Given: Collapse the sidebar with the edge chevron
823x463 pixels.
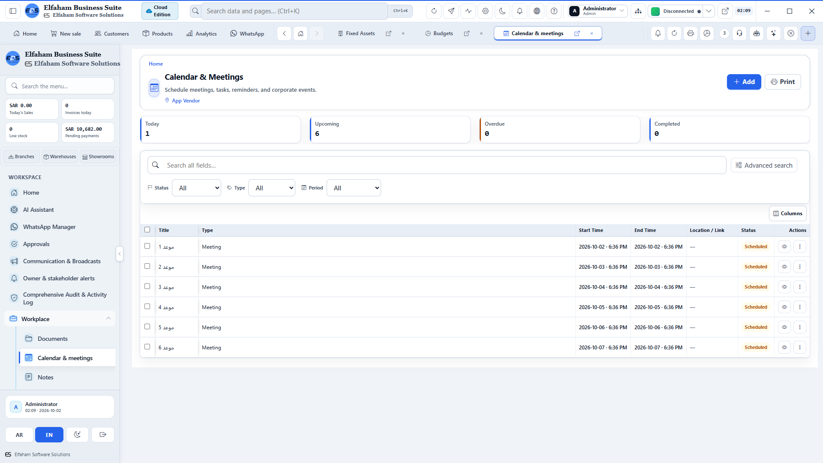Looking at the screenshot, I should [120, 254].
